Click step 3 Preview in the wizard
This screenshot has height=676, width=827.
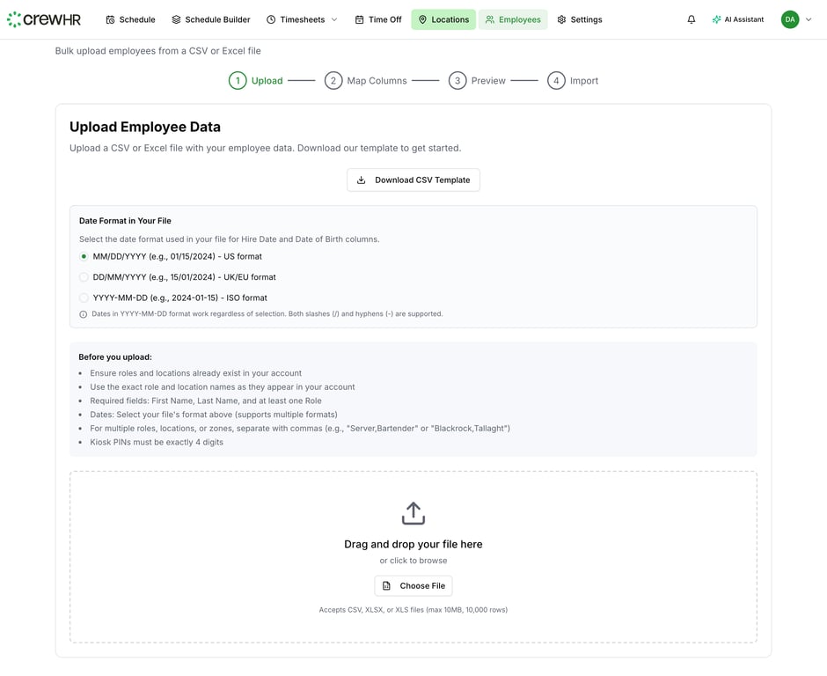(477, 81)
